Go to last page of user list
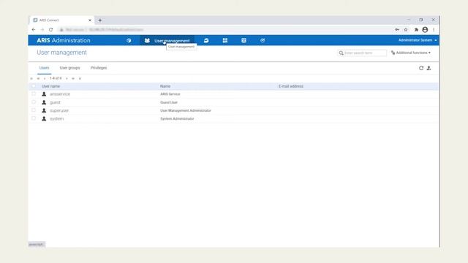Viewport: 468px width, 263px height. click(80, 78)
